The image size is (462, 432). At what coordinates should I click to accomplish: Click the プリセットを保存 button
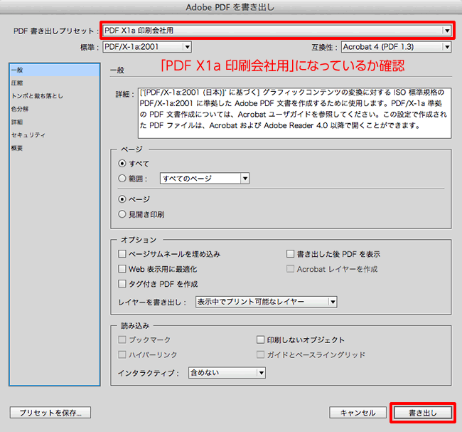(50, 413)
